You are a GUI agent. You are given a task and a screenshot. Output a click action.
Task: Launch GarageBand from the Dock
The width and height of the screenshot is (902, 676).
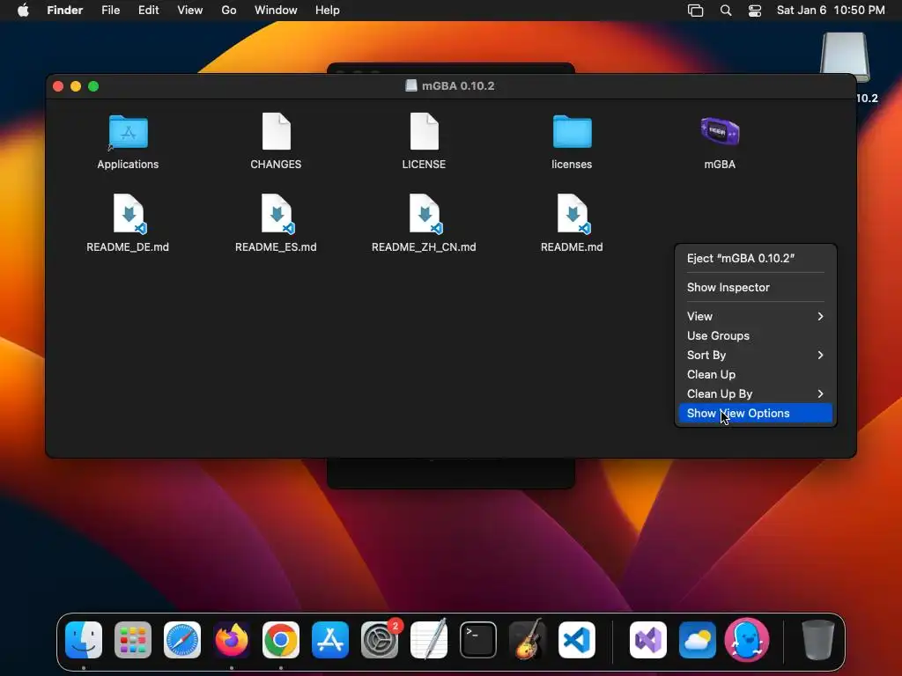click(x=528, y=640)
